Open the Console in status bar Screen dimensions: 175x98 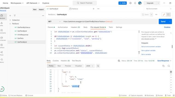[29, 95]
